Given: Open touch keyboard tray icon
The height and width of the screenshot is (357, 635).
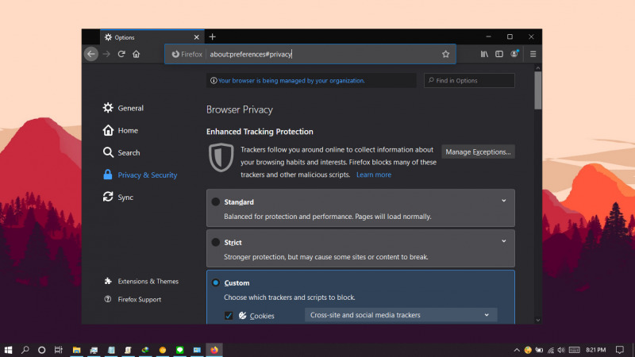Looking at the screenshot, I should (574, 350).
